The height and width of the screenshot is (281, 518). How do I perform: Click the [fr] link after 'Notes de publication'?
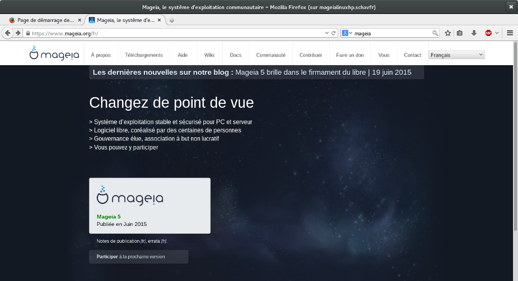(x=143, y=241)
